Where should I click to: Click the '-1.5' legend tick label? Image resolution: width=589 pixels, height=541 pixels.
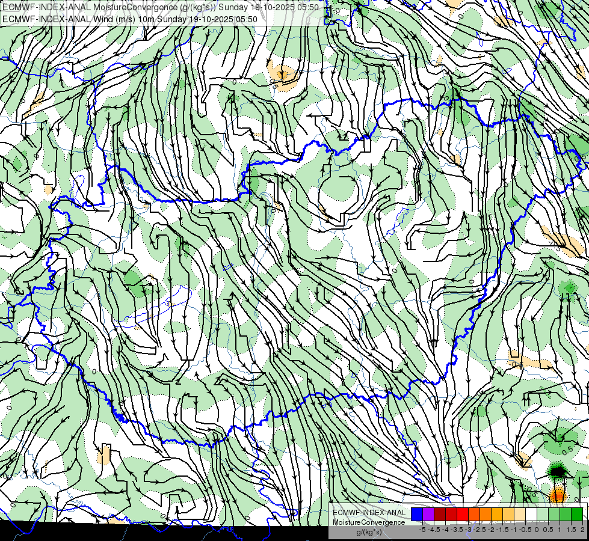pos(502,530)
